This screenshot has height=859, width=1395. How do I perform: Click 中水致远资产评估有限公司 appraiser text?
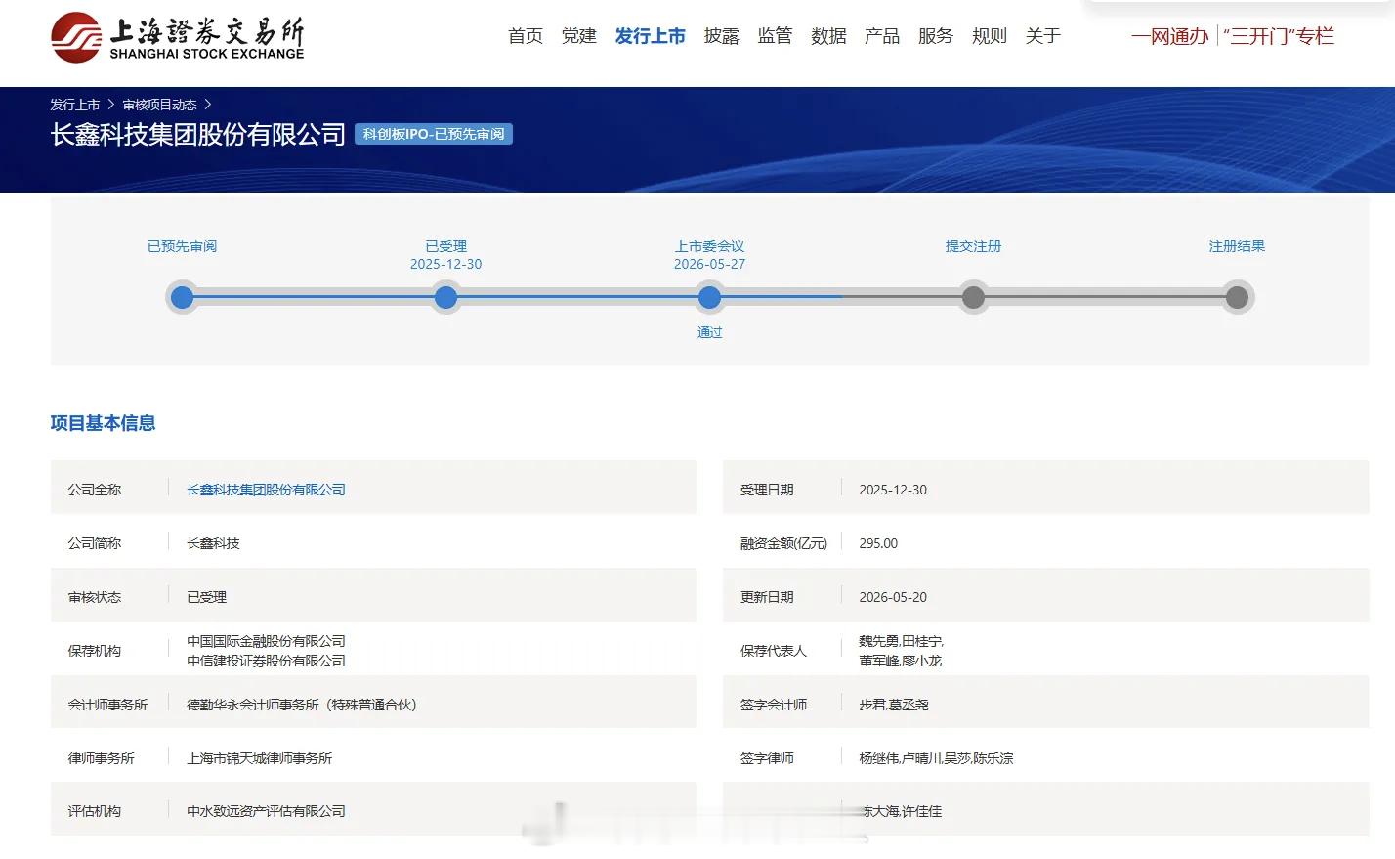tap(267, 811)
